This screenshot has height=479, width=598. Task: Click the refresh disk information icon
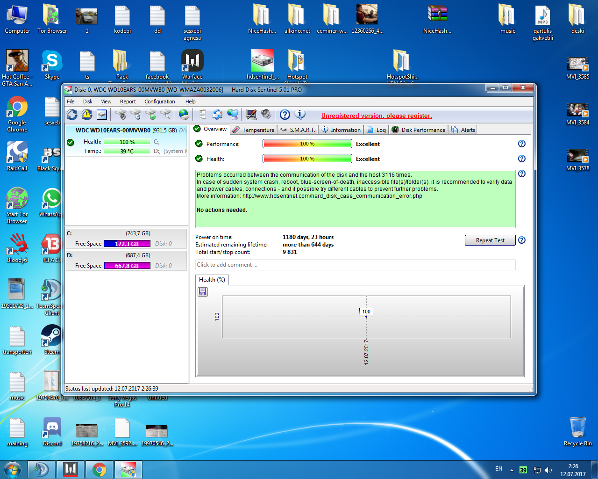(72, 115)
